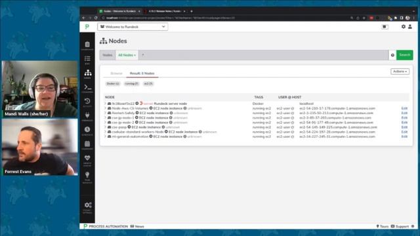Click filter icon next to ml-general-automation node
Viewport: 420px width, 236px height.
(x=151, y=136)
